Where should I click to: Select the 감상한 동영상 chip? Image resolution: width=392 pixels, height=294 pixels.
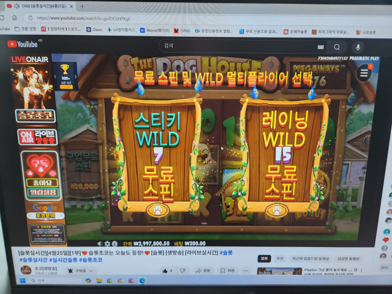348,258
